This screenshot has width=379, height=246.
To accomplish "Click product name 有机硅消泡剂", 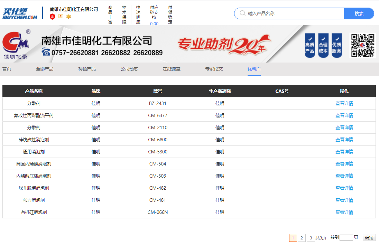I will [x=34, y=212].
